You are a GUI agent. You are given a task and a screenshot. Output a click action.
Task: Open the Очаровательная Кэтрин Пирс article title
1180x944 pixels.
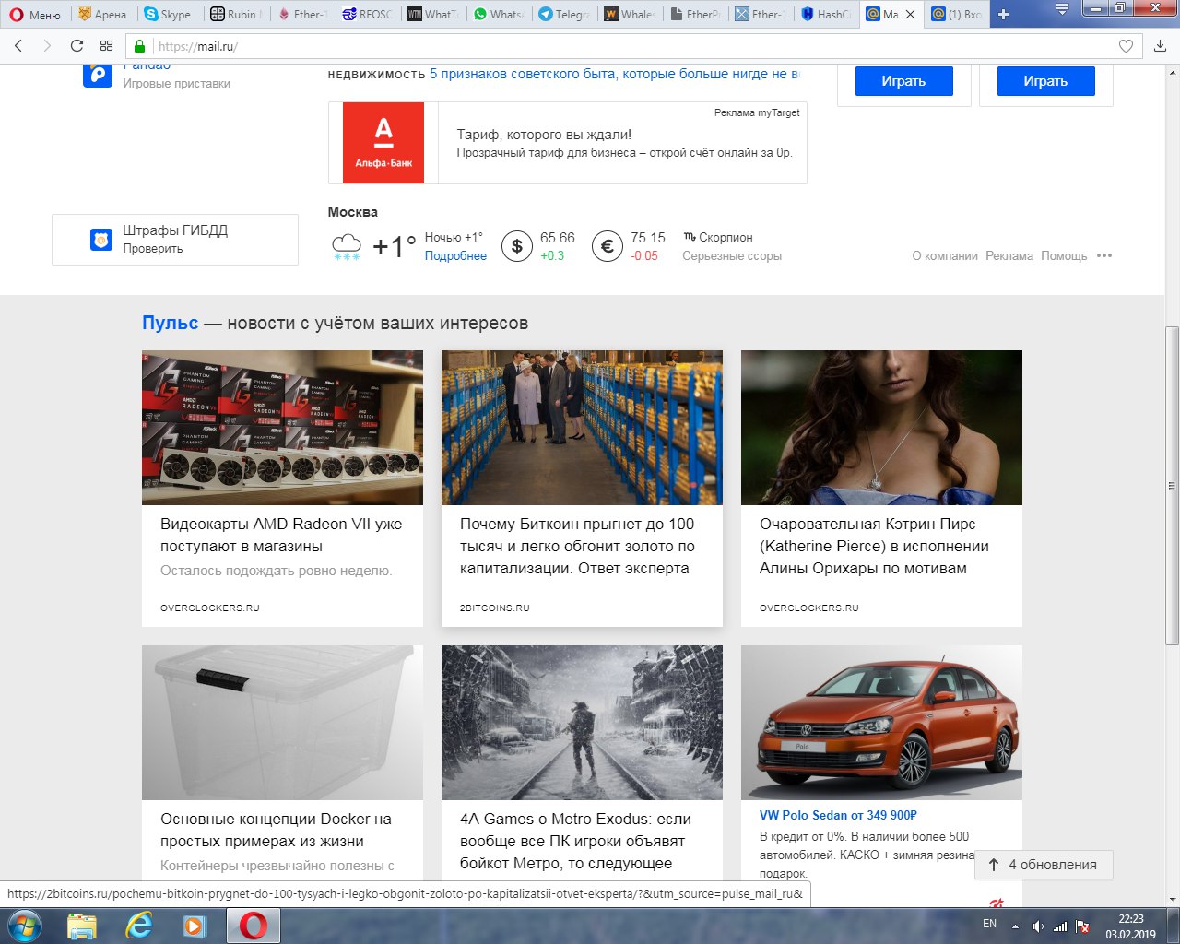click(x=874, y=546)
